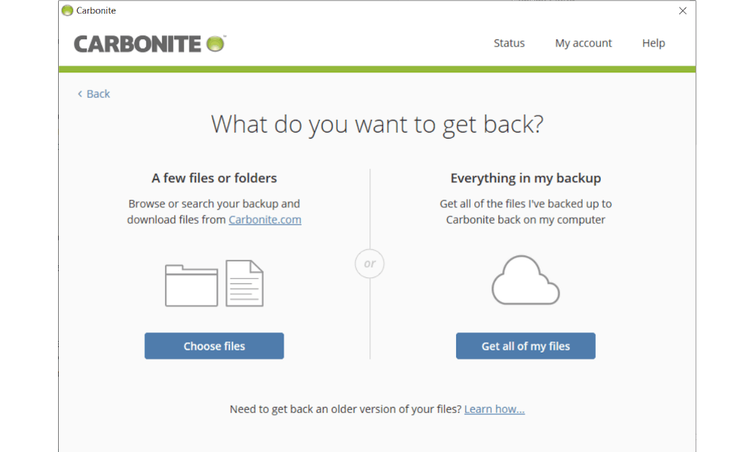Open the My account page

tap(584, 43)
